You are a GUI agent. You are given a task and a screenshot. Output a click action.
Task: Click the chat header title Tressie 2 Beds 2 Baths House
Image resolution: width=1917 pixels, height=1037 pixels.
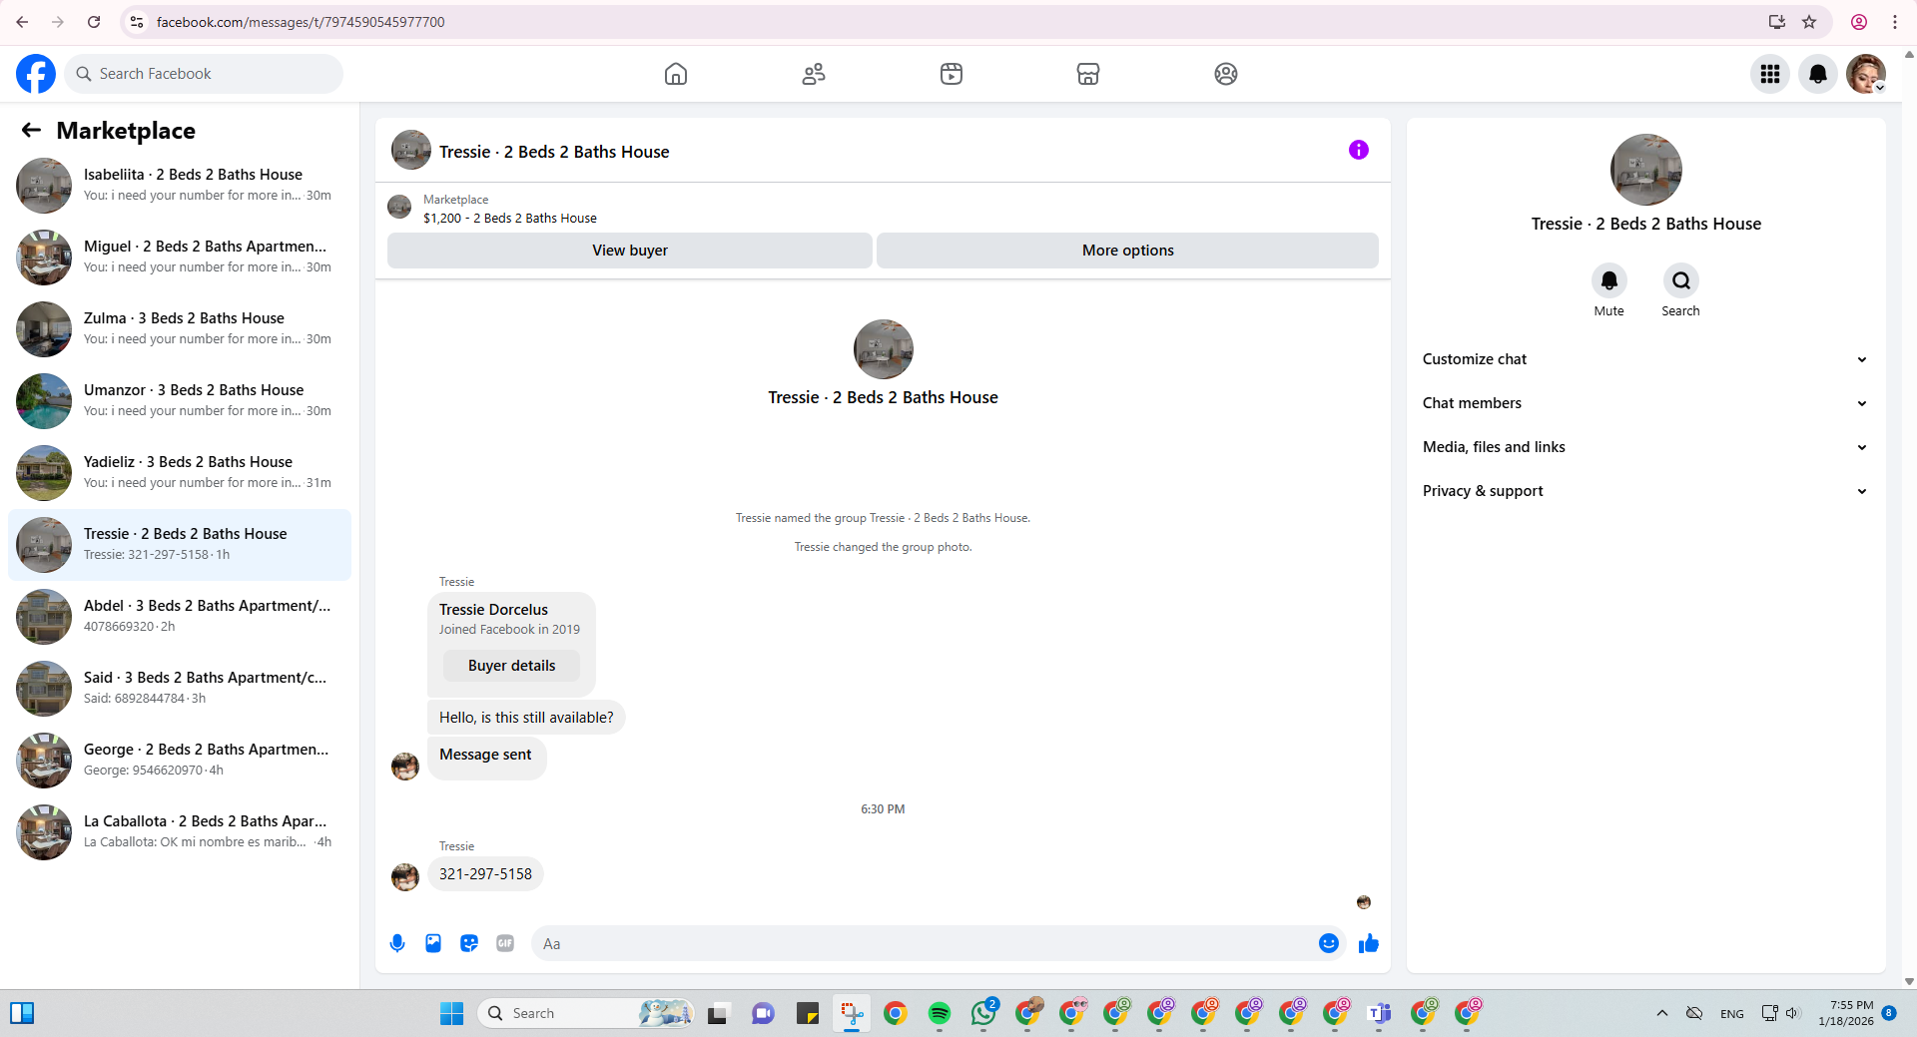[x=554, y=152]
